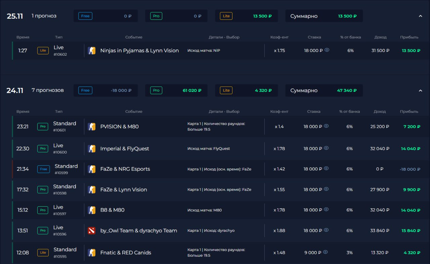The width and height of the screenshot is (430, 264).
Task: Click CS game icon beside Imperial & FlyQuest
Action: tap(91, 149)
